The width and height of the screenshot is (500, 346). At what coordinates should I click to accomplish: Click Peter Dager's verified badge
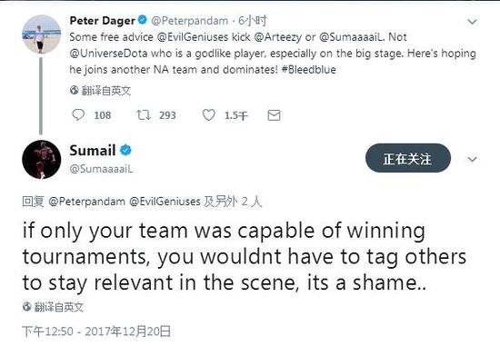click(142, 20)
